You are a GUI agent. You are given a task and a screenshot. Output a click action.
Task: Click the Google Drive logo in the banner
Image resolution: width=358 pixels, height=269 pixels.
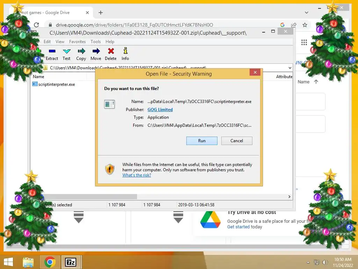tap(210, 220)
